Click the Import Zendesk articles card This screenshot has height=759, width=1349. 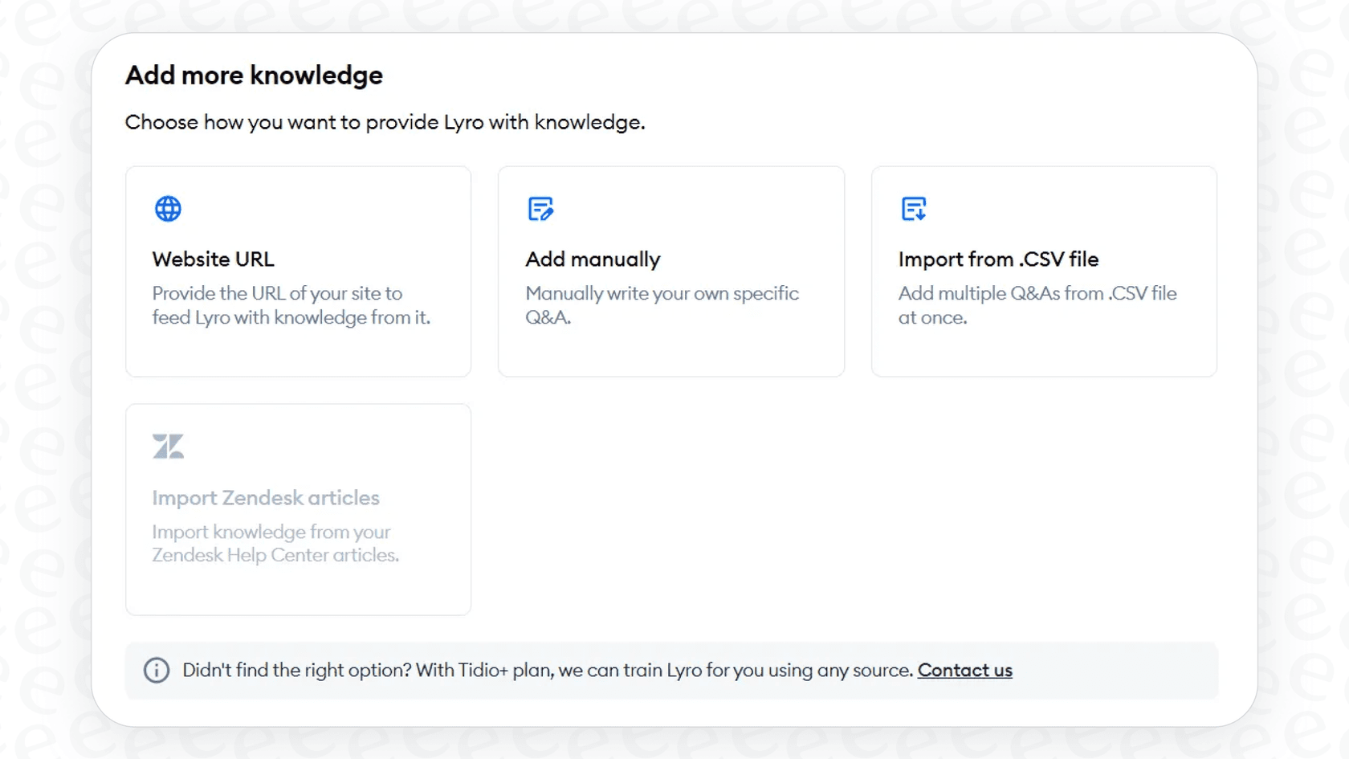tap(298, 509)
